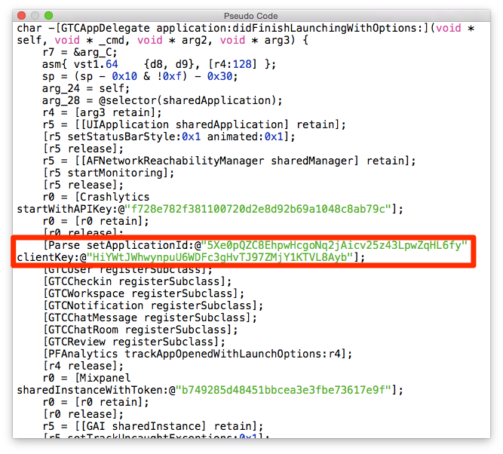
Task: Click the setStatusBarStyle animated line
Action: [169, 137]
